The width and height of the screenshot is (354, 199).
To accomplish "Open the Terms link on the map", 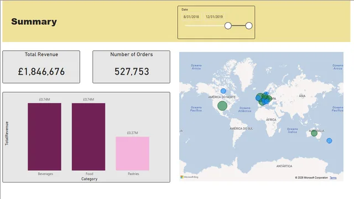I will pos(333,178).
